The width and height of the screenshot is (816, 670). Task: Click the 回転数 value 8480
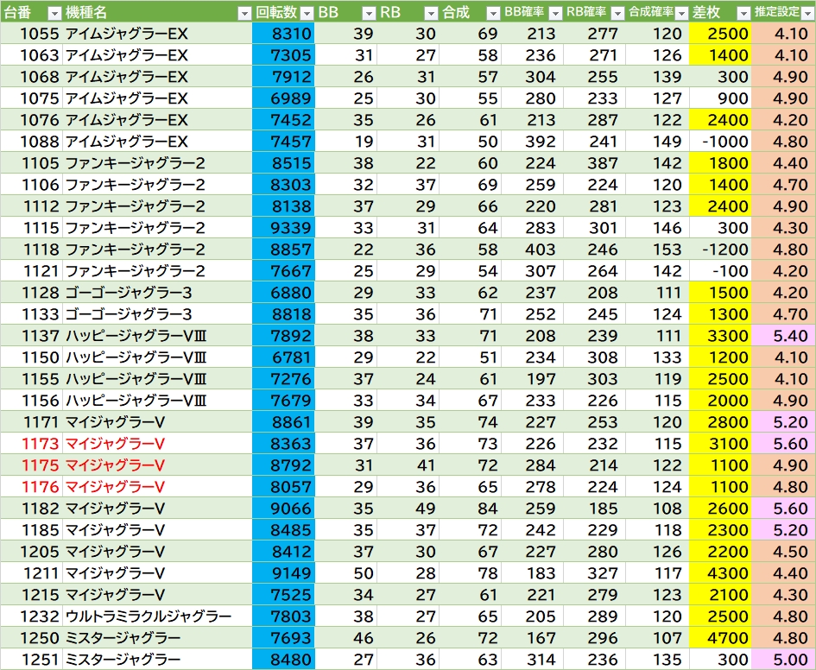pos(292,659)
